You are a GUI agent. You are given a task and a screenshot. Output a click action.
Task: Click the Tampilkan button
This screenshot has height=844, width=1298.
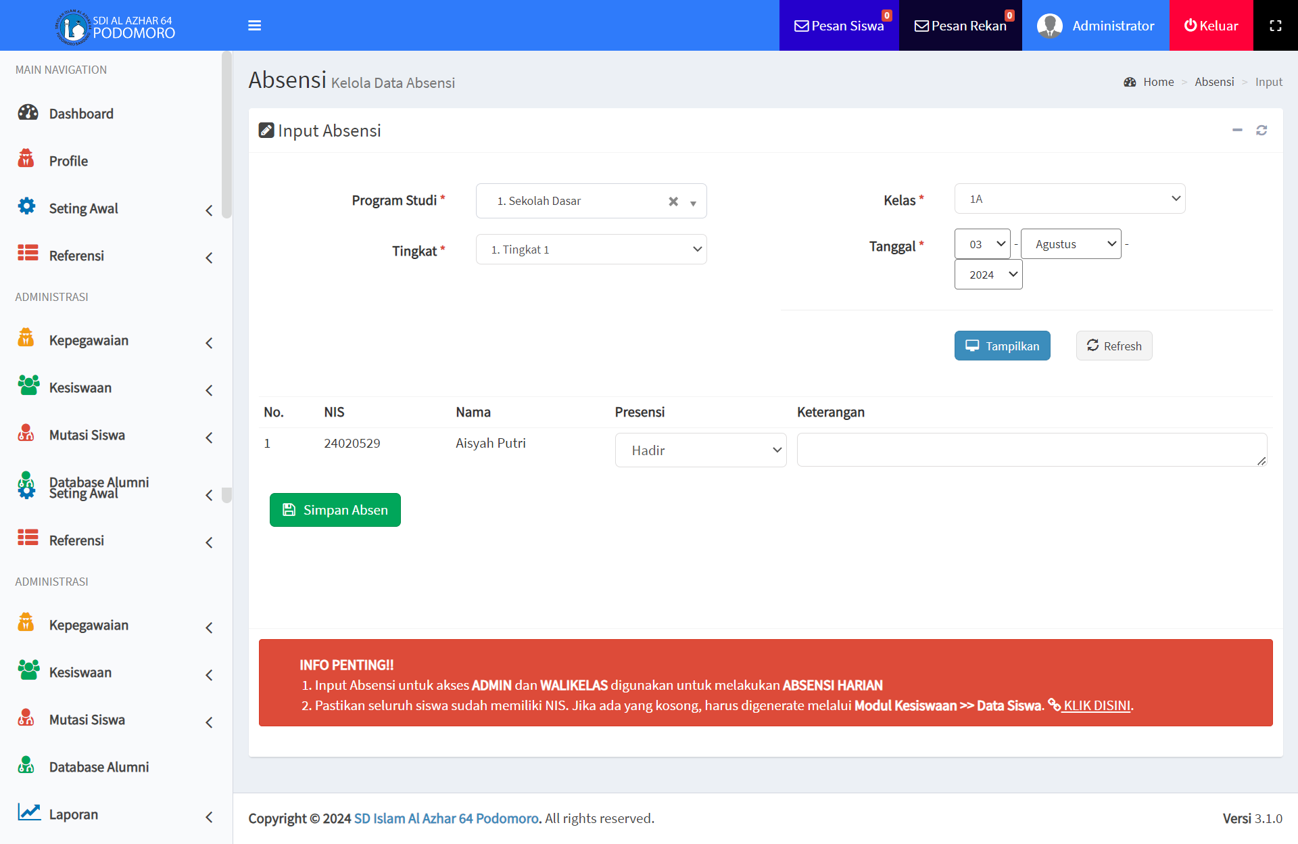click(x=1002, y=346)
